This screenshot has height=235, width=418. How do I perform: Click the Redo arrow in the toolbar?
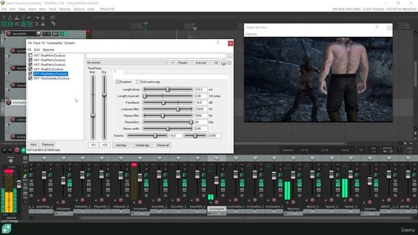tap(37, 18)
